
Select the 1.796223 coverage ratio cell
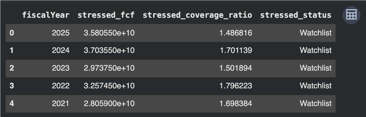pos(236,86)
